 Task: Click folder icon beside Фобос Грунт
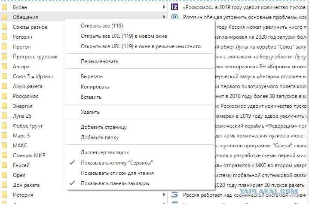point(4,126)
